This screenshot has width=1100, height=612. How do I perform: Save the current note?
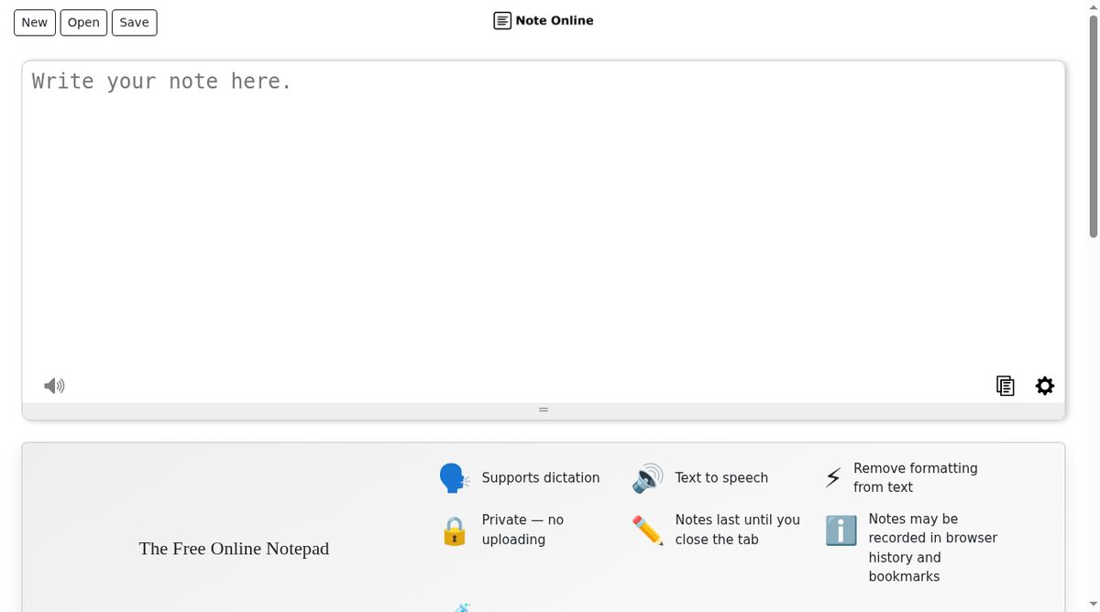point(134,23)
